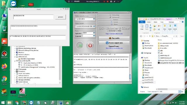Screen dimensions: 187x105
Task: Open the dc-unlocker2client folder
Action: [x=169, y=43]
